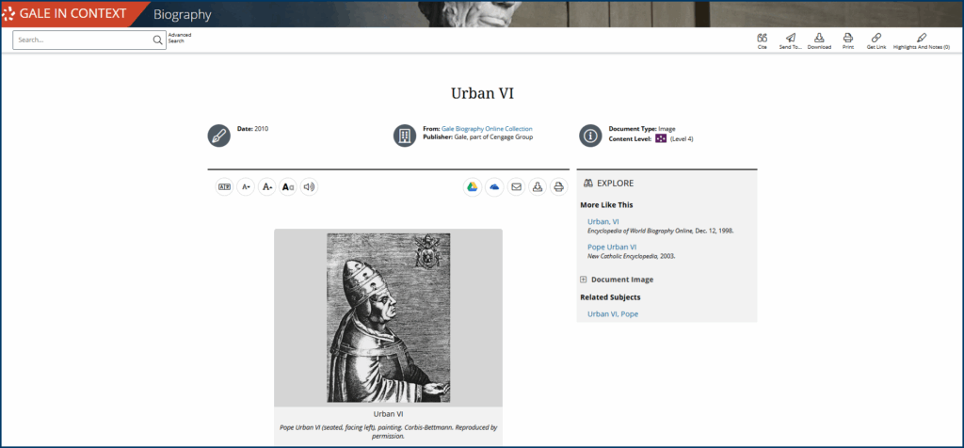Click the search magnifier icon
The height and width of the screenshot is (448, 964).
coord(158,40)
